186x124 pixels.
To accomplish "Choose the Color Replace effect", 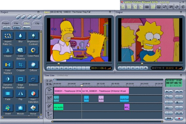I will [x=8, y=65].
